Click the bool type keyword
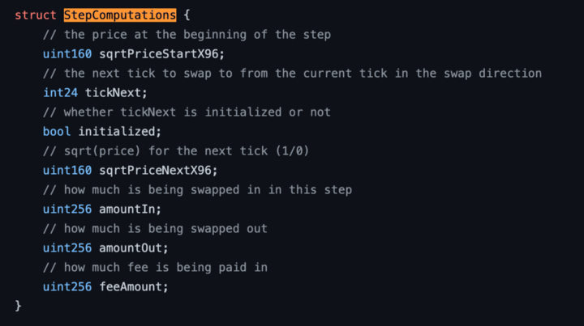This screenshot has width=584, height=326. pos(57,131)
